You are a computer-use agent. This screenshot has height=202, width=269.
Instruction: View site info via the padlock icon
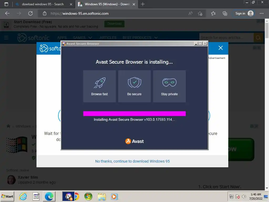pos(45,13)
